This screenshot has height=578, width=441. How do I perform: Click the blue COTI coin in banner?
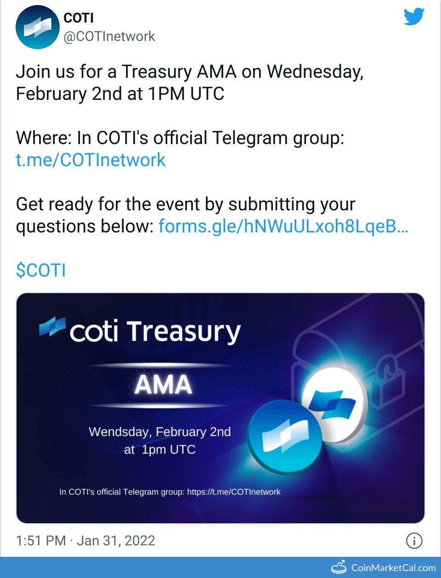pos(285,436)
